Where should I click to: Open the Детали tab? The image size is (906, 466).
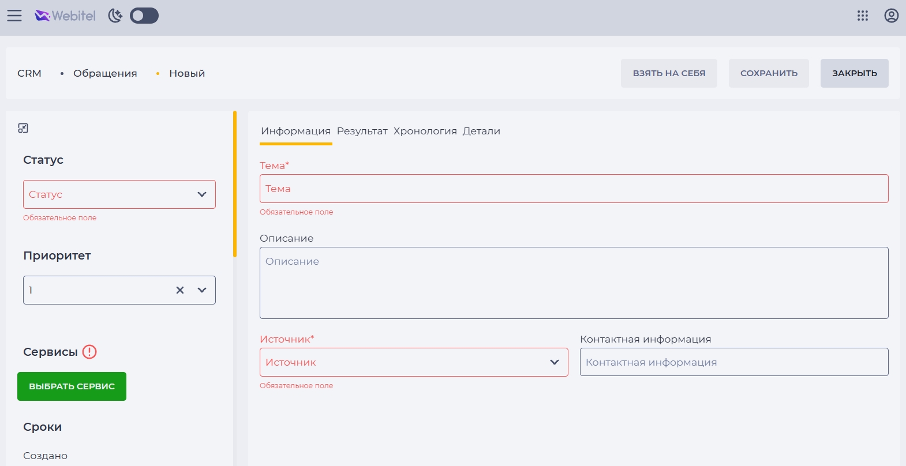[481, 131]
